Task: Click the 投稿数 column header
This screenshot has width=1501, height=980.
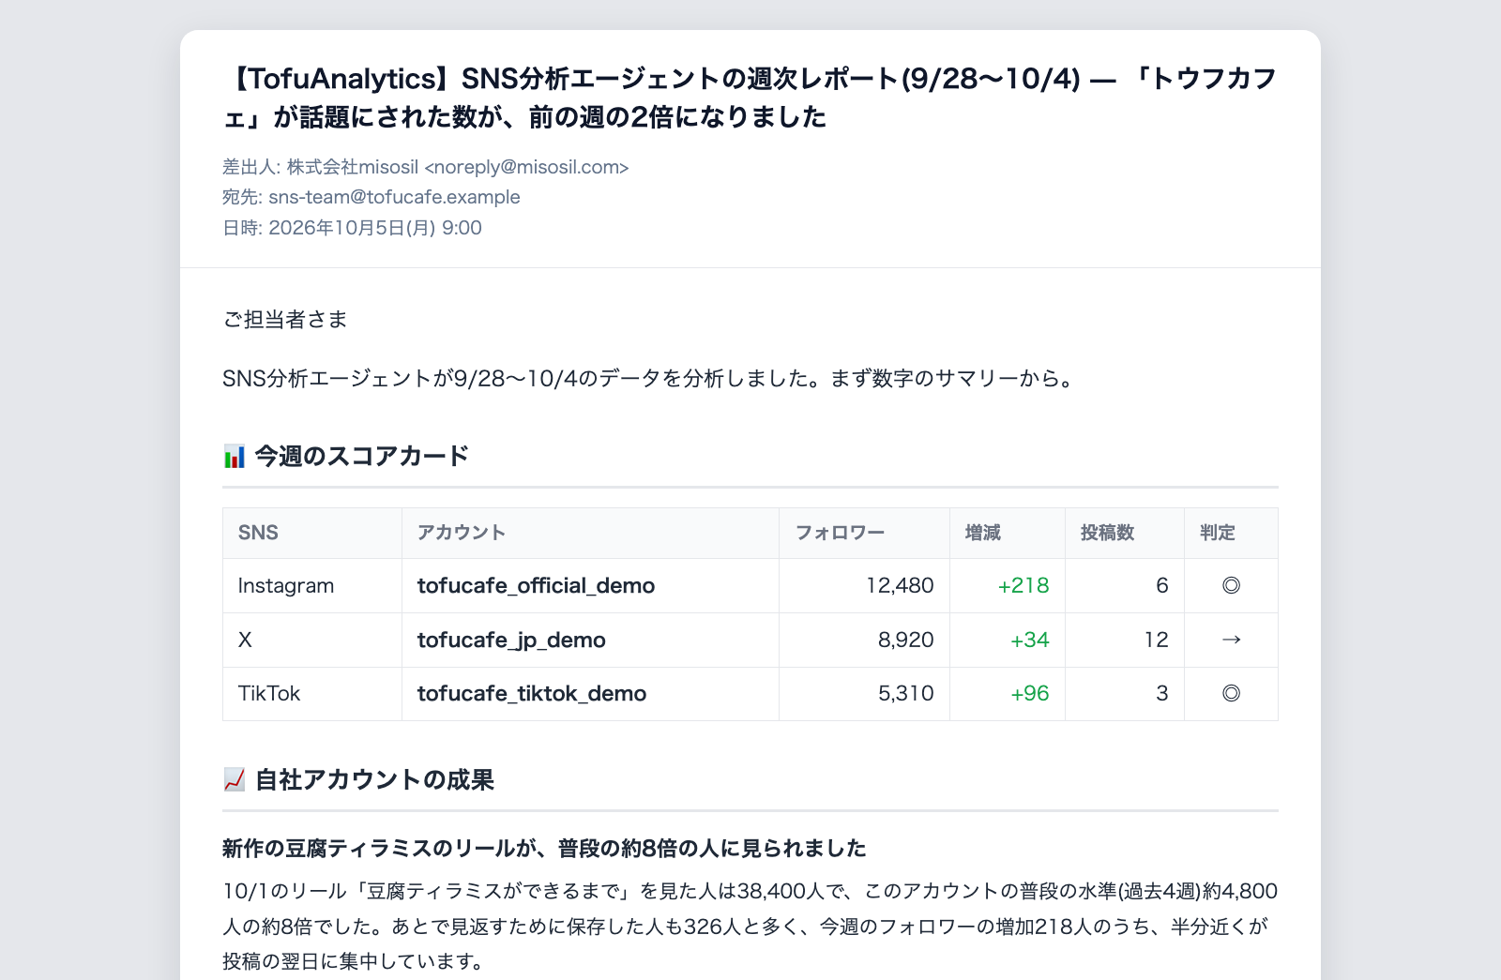Action: 1107,533
